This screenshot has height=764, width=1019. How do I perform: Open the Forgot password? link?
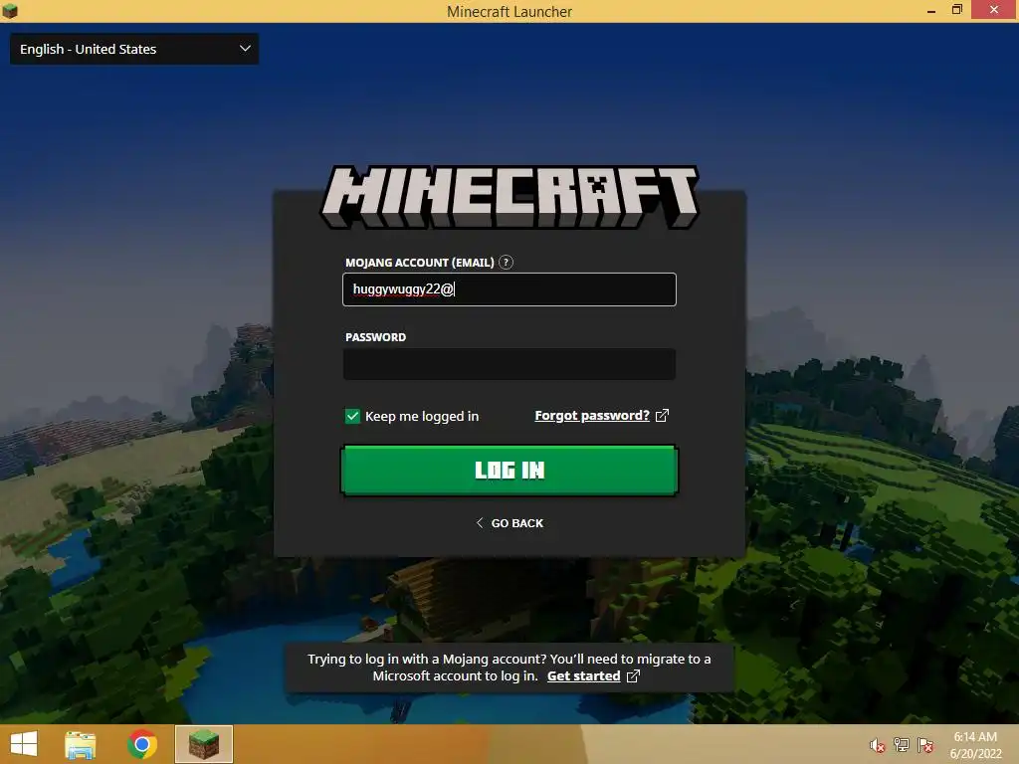click(592, 415)
